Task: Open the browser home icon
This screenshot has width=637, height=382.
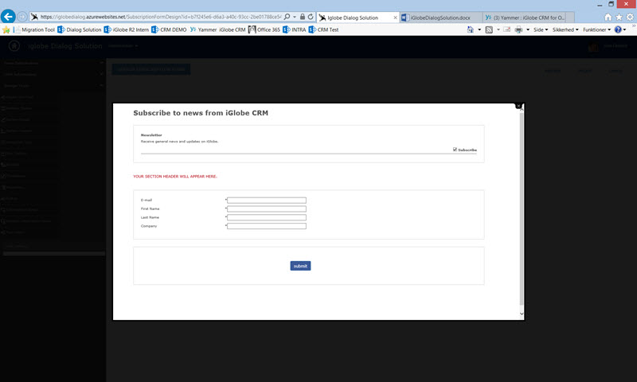Action: [608, 17]
